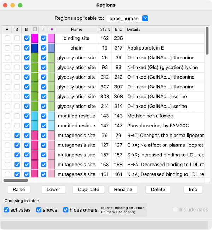Toggle the 'shows' checkbox
The image size is (212, 230).
coord(39,210)
